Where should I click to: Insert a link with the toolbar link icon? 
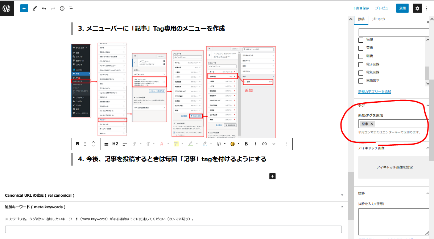coord(264,144)
